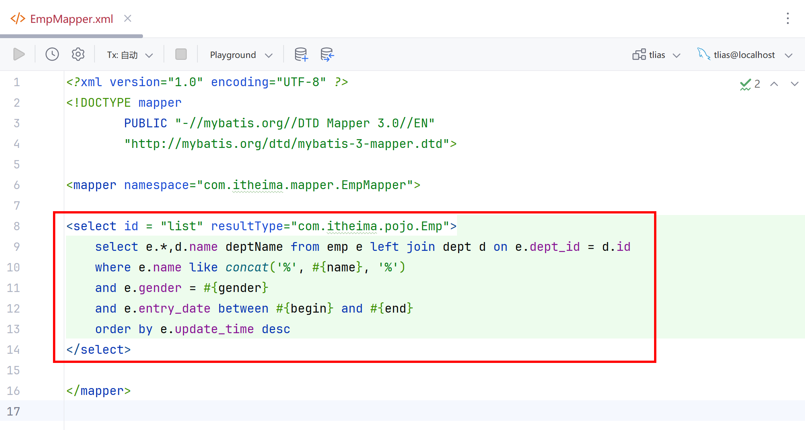The image size is (805, 430).
Task: Close the EmpMapper.xml tab
Action: coord(128,18)
